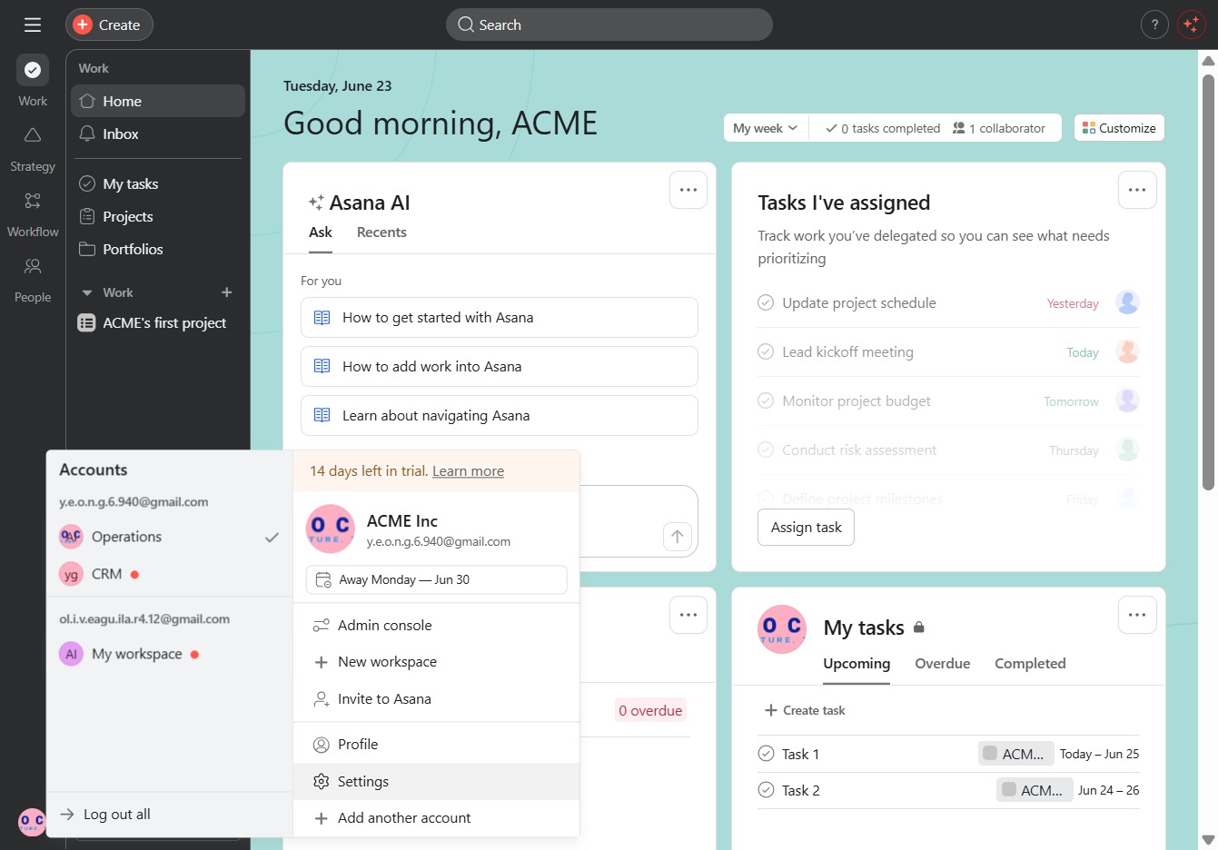The image size is (1218, 850).
Task: Click the 1 collaborator indicator
Action: pos(998,128)
